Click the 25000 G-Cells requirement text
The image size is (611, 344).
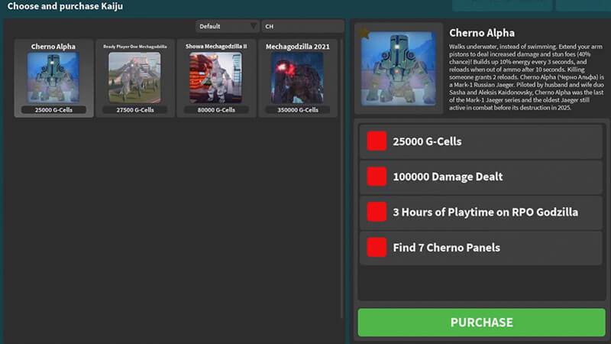point(427,141)
